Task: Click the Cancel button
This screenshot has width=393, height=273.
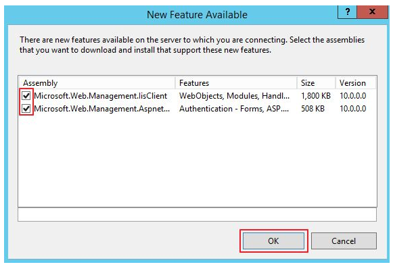Action: point(344,241)
